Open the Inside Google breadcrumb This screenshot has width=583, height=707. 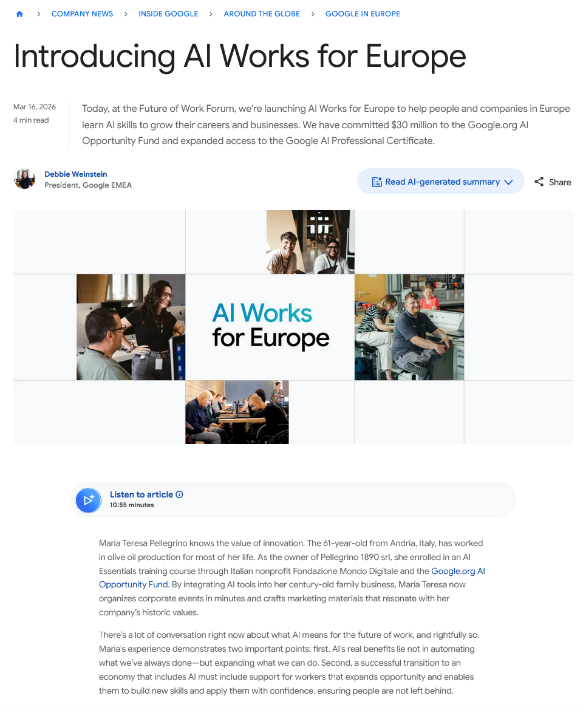(x=168, y=14)
